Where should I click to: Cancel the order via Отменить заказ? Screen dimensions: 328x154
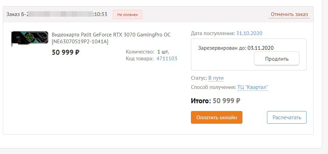click(289, 14)
